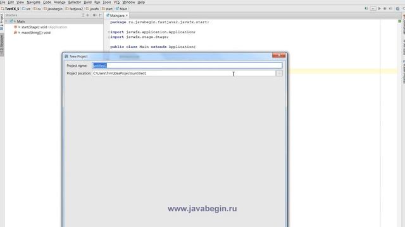Viewport: 405px width, 227px height.
Task: Select the Main class in Structure tree
Action: point(21,21)
